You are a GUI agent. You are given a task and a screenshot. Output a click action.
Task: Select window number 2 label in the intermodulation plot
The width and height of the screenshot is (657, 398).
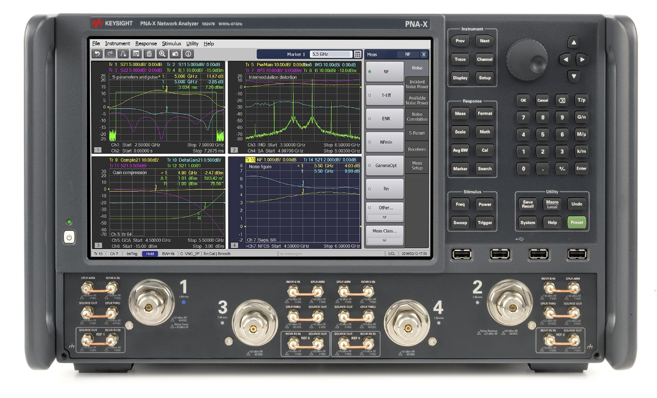coord(235,150)
